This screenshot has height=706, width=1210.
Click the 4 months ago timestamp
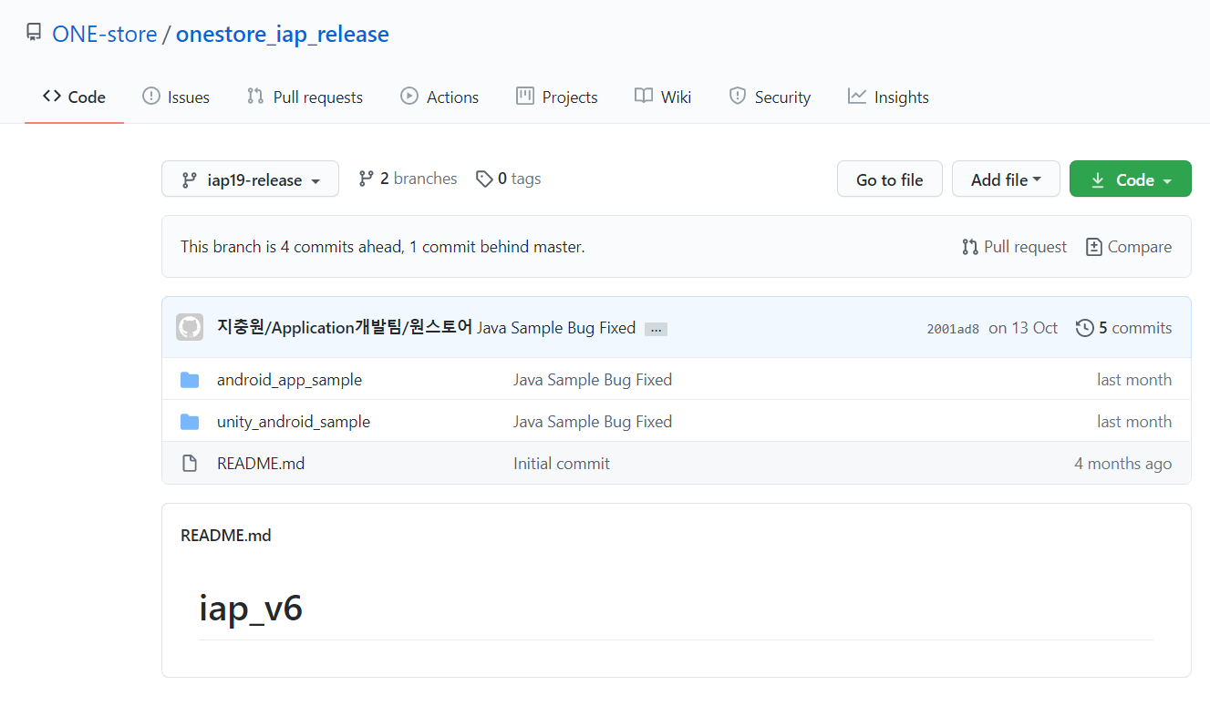pyautogui.click(x=1123, y=464)
